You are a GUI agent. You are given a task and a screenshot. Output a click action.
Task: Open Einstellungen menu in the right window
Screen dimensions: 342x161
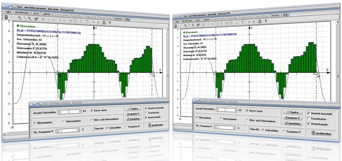[x=187, y=21]
